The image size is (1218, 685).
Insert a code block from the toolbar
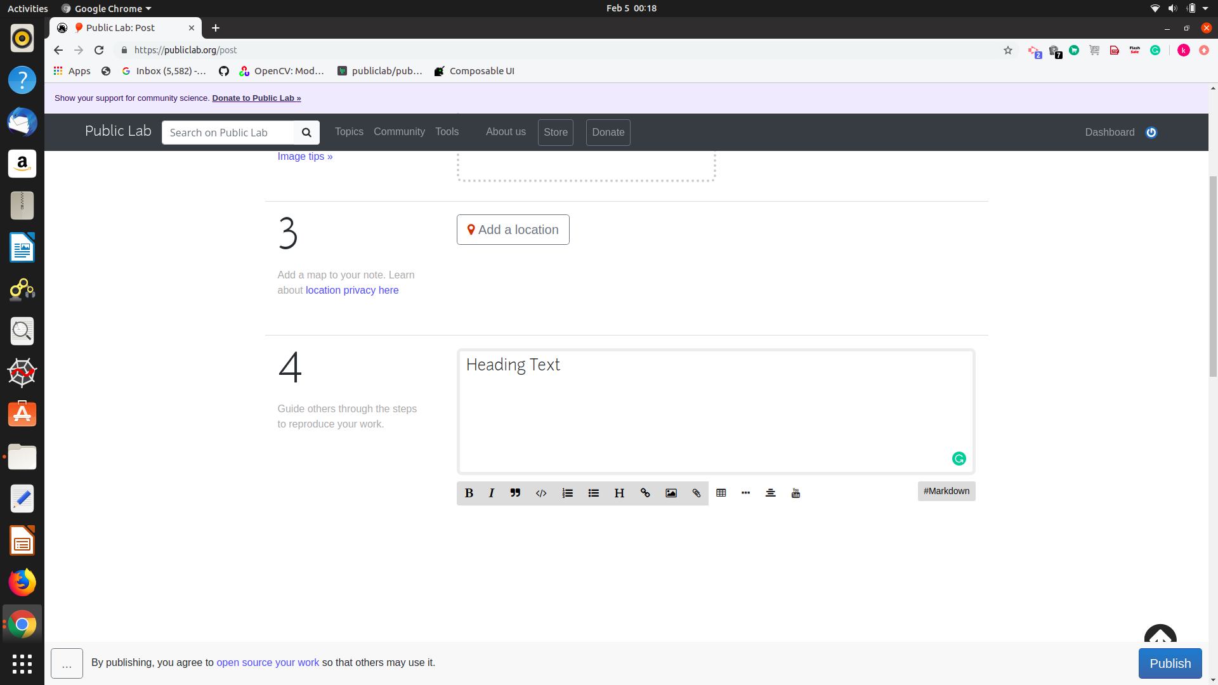tap(541, 493)
